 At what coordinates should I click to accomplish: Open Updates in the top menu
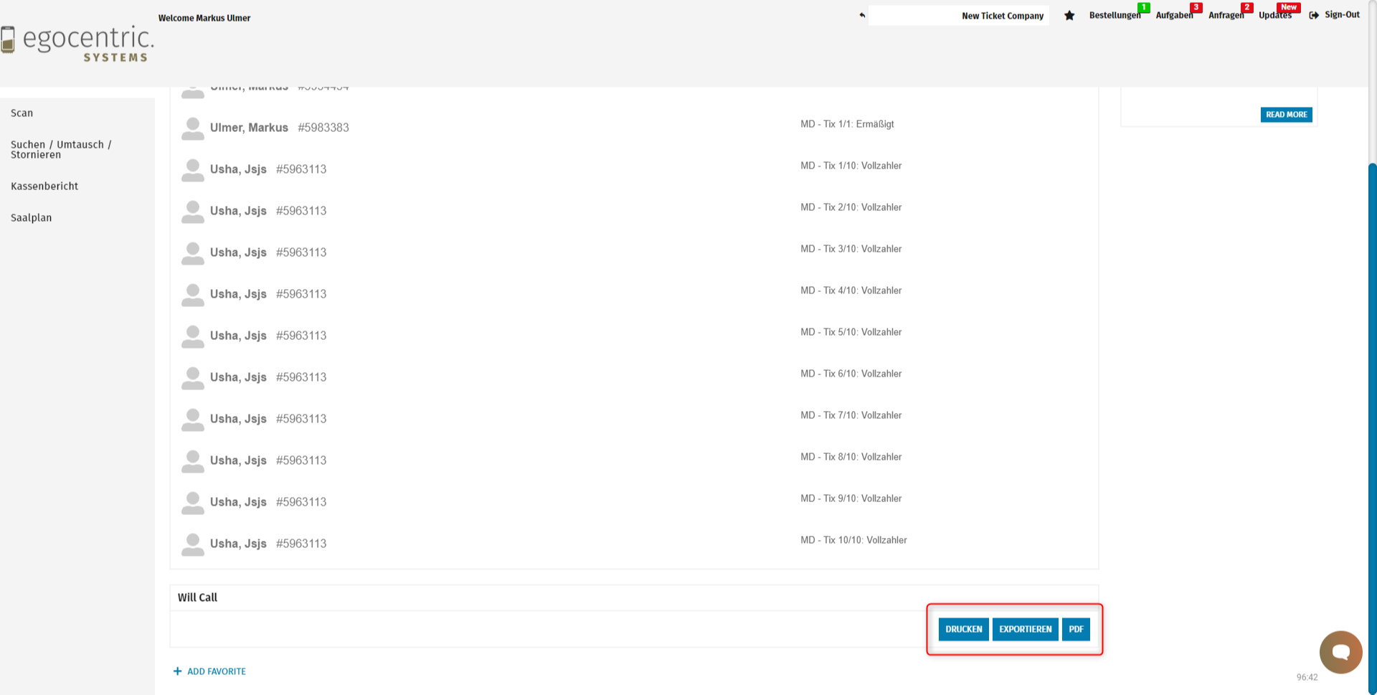point(1274,15)
